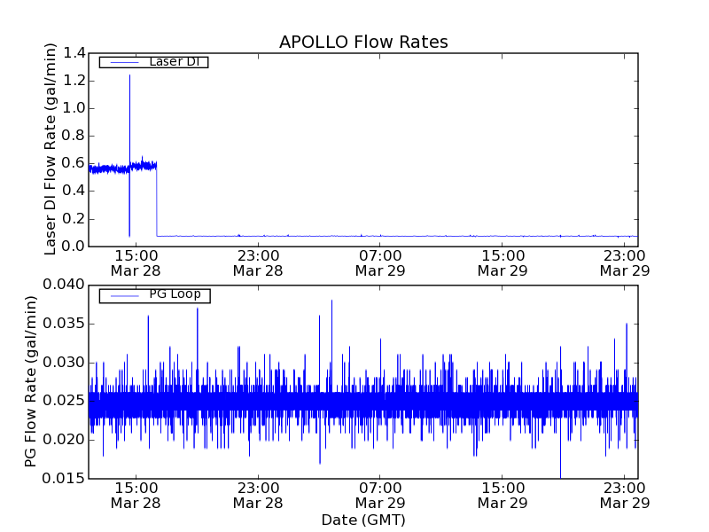Viewport: 709px width, 532px height.
Task: Select the "Laser DI" legend entry
Action: (x=153, y=61)
